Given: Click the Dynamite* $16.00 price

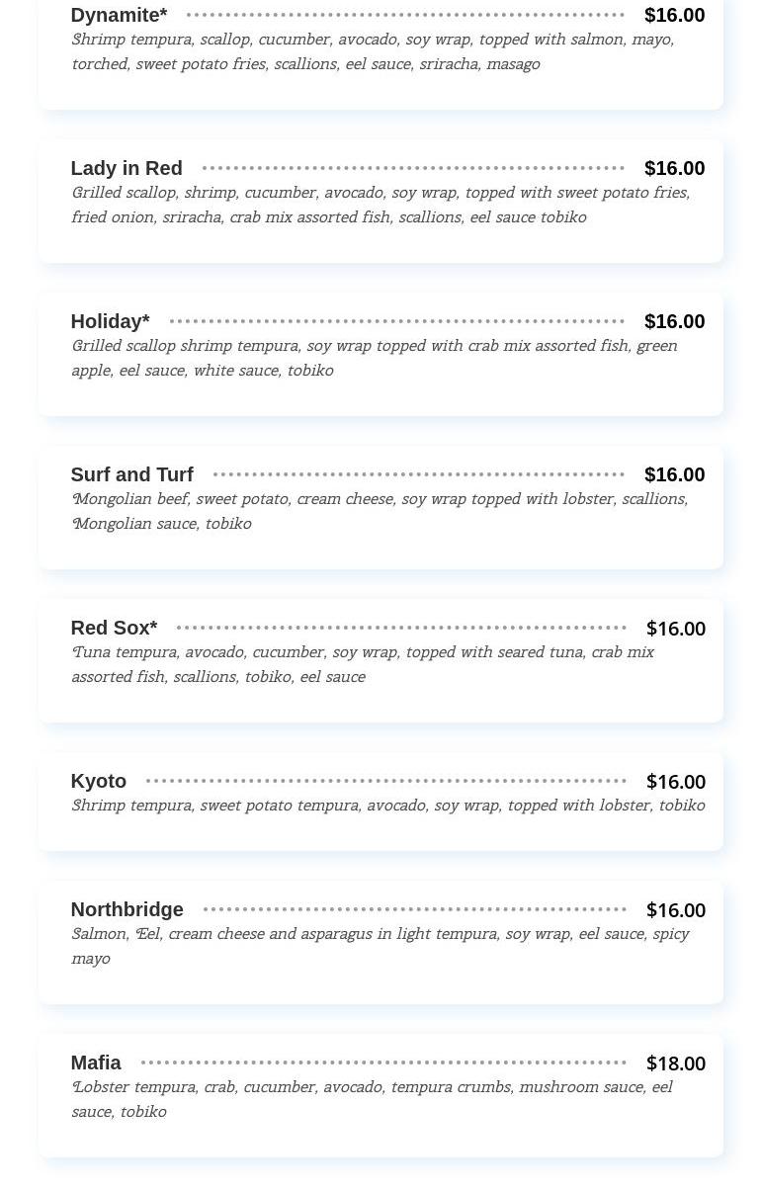Looking at the screenshot, I should pyautogui.click(x=674, y=15).
